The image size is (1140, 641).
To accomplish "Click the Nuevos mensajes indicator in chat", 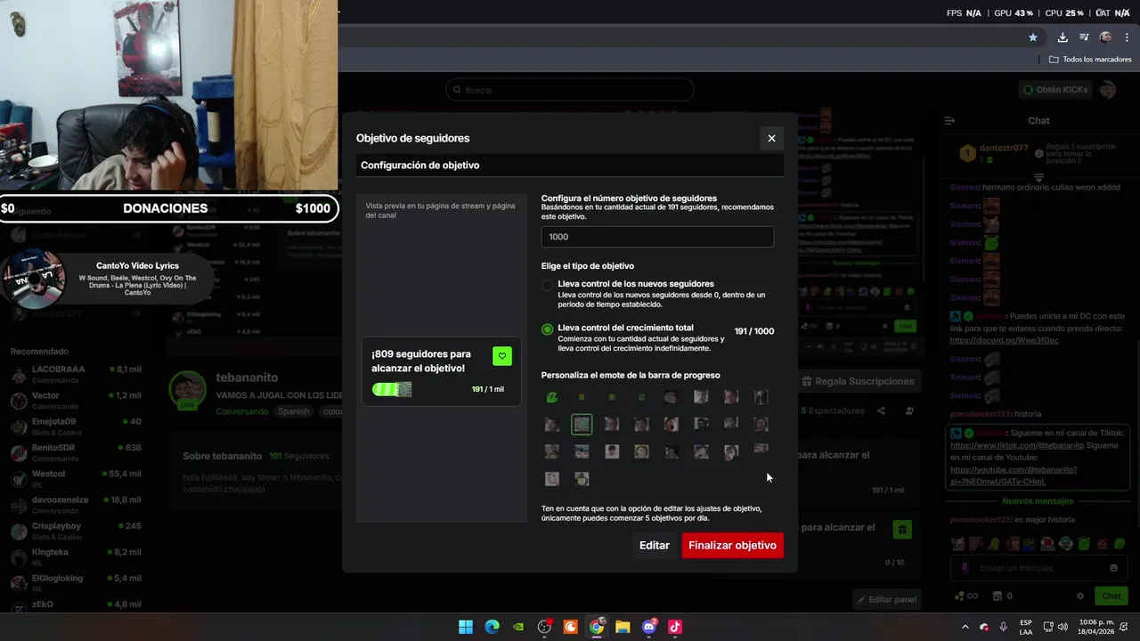I will [x=1038, y=501].
